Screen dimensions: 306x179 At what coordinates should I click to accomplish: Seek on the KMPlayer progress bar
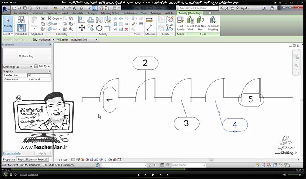click(153, 169)
